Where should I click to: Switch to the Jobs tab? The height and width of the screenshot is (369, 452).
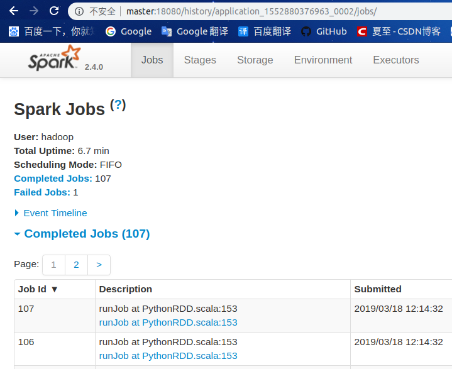point(152,60)
